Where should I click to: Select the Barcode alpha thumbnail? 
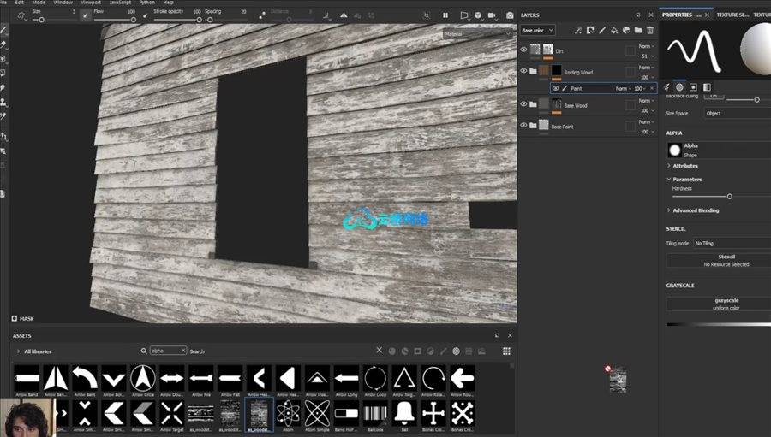[375, 413]
